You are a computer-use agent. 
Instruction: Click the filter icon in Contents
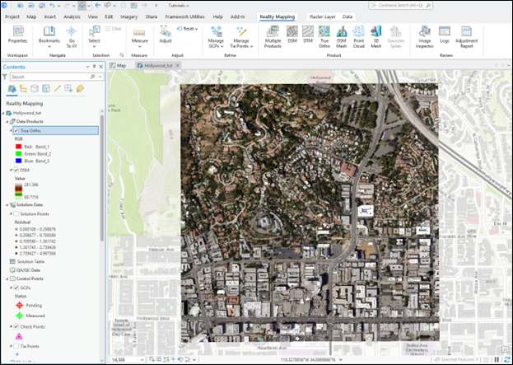pos(5,77)
